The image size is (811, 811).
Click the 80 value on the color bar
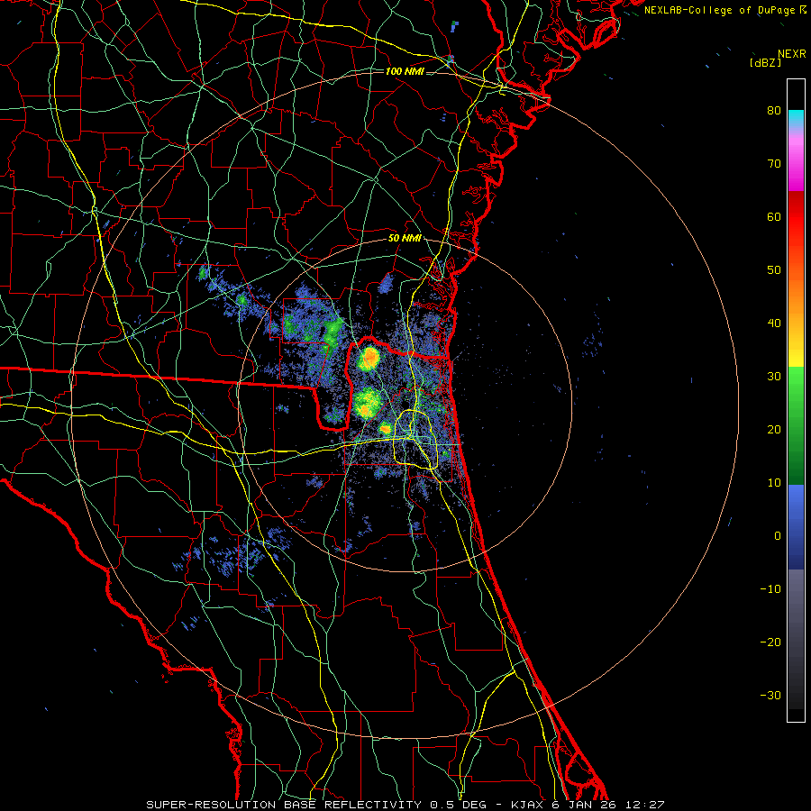point(774,110)
